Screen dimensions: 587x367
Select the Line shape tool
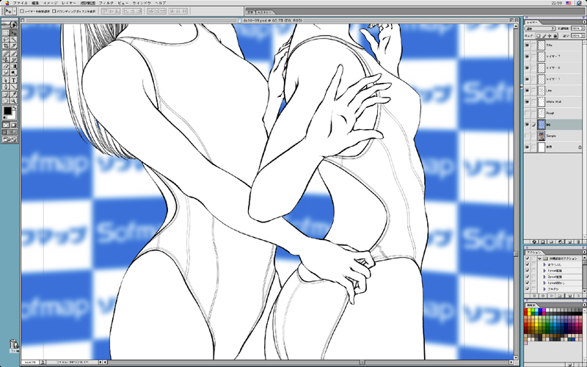[x=13, y=86]
